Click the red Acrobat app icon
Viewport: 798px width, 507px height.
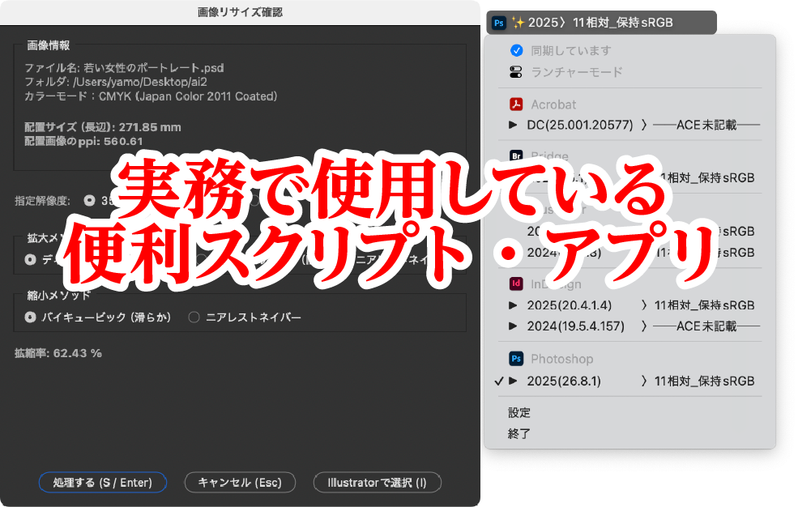tap(516, 104)
